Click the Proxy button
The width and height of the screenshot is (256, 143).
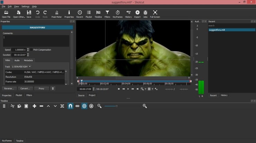42,88
